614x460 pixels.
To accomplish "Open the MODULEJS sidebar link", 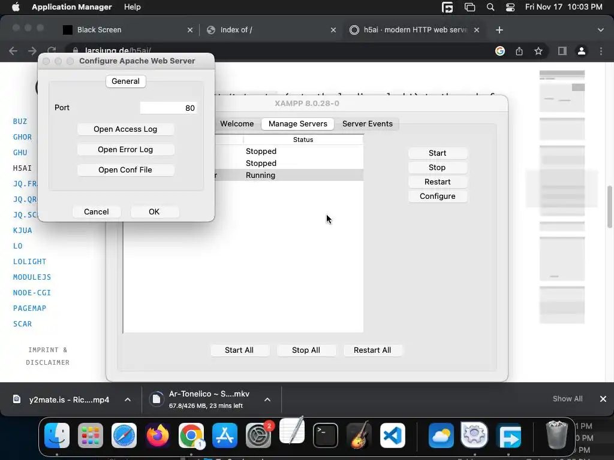I will (32, 277).
